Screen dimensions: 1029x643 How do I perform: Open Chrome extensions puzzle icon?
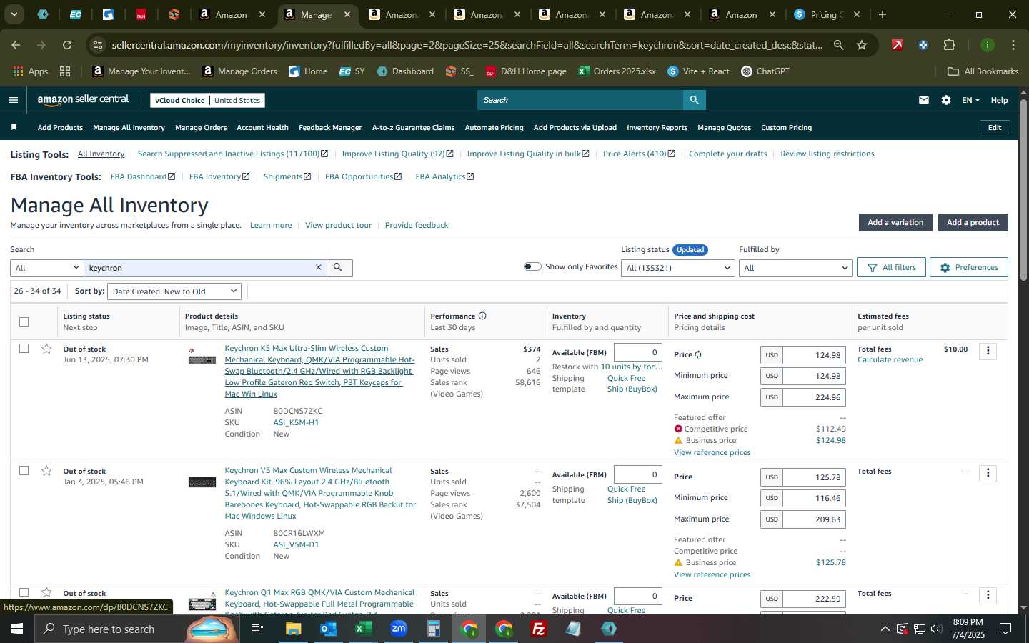coord(949,45)
